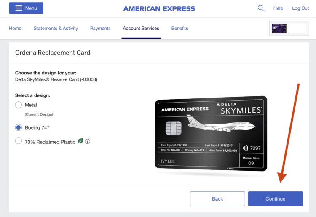Click the search magnifier icon
This screenshot has height=217, width=316.
(261, 8)
